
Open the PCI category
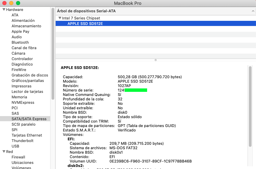pyautogui.click(x=15, y=108)
